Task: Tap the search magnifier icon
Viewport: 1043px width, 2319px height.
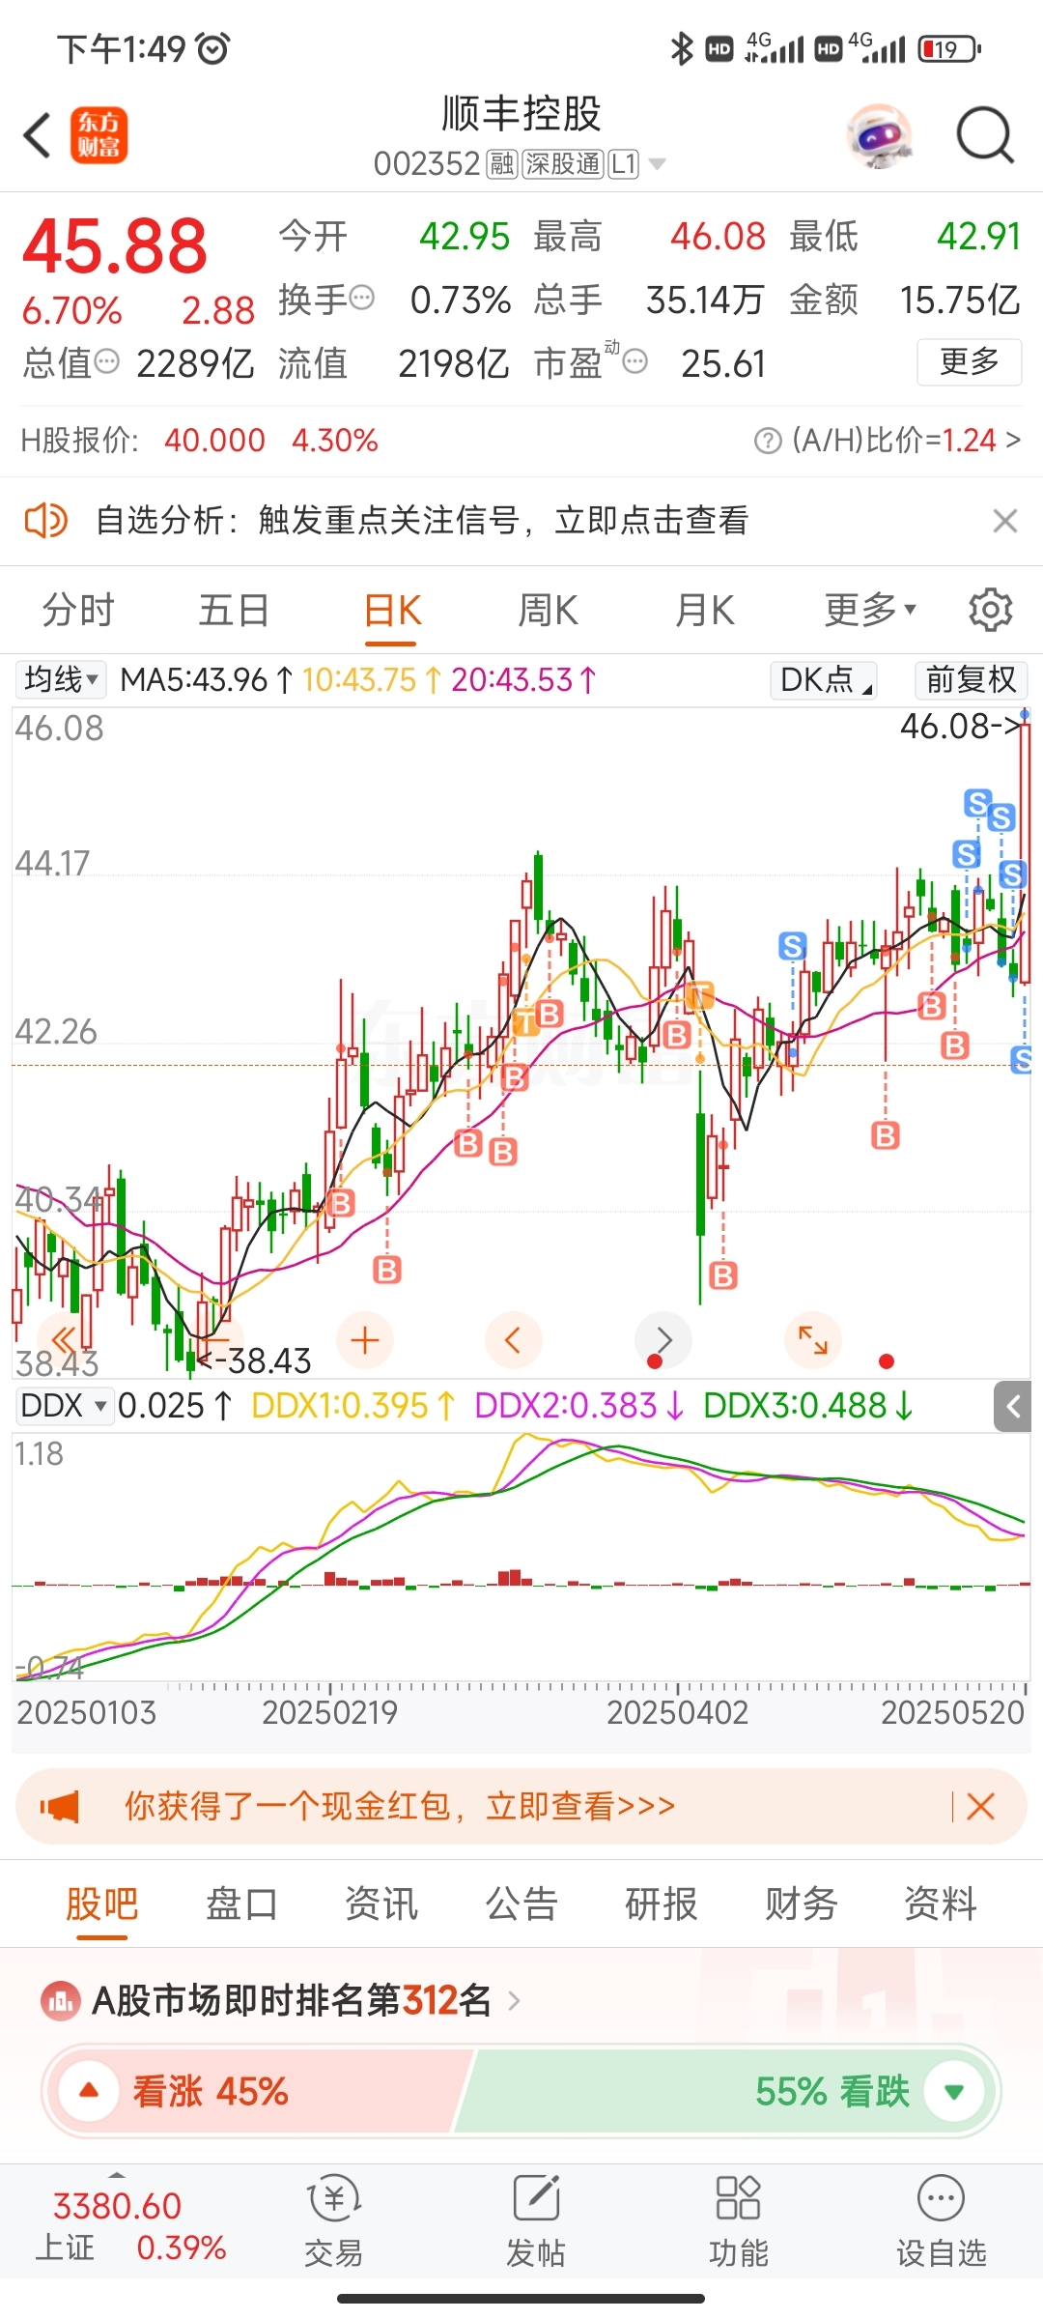Action: coord(985,135)
